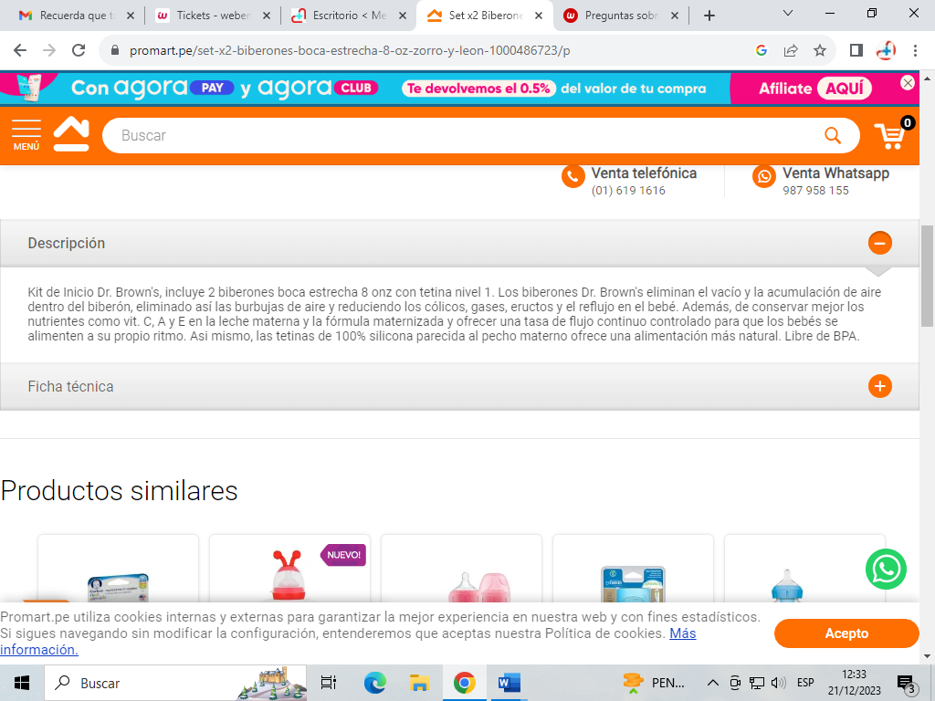The width and height of the screenshot is (935, 701).
Task: Open Chrome three-dot menu
Action: pyautogui.click(x=915, y=51)
